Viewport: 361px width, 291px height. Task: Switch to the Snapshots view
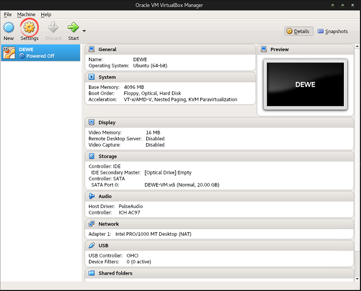click(333, 31)
